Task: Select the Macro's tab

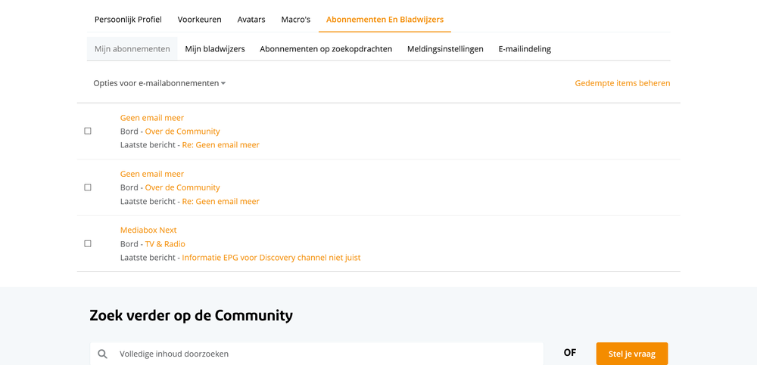Action: (295, 20)
